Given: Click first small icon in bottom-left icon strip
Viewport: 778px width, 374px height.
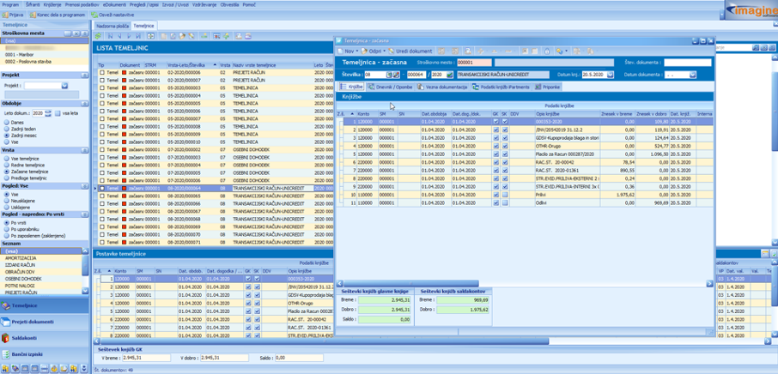Looking at the screenshot, I should click(5, 369).
